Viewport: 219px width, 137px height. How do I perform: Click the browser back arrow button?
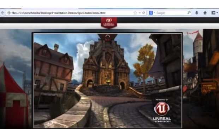coord(2,13)
